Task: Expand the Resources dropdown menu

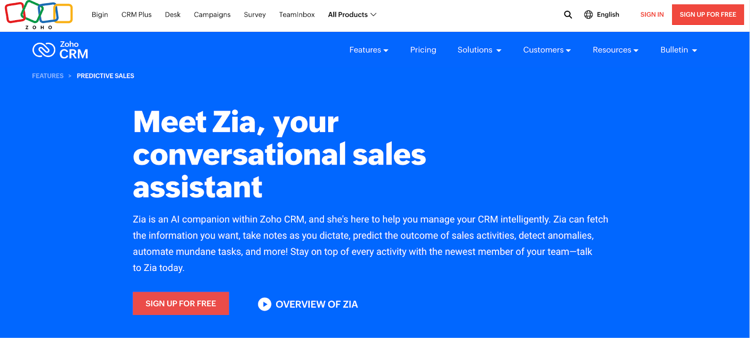Action: 615,50
